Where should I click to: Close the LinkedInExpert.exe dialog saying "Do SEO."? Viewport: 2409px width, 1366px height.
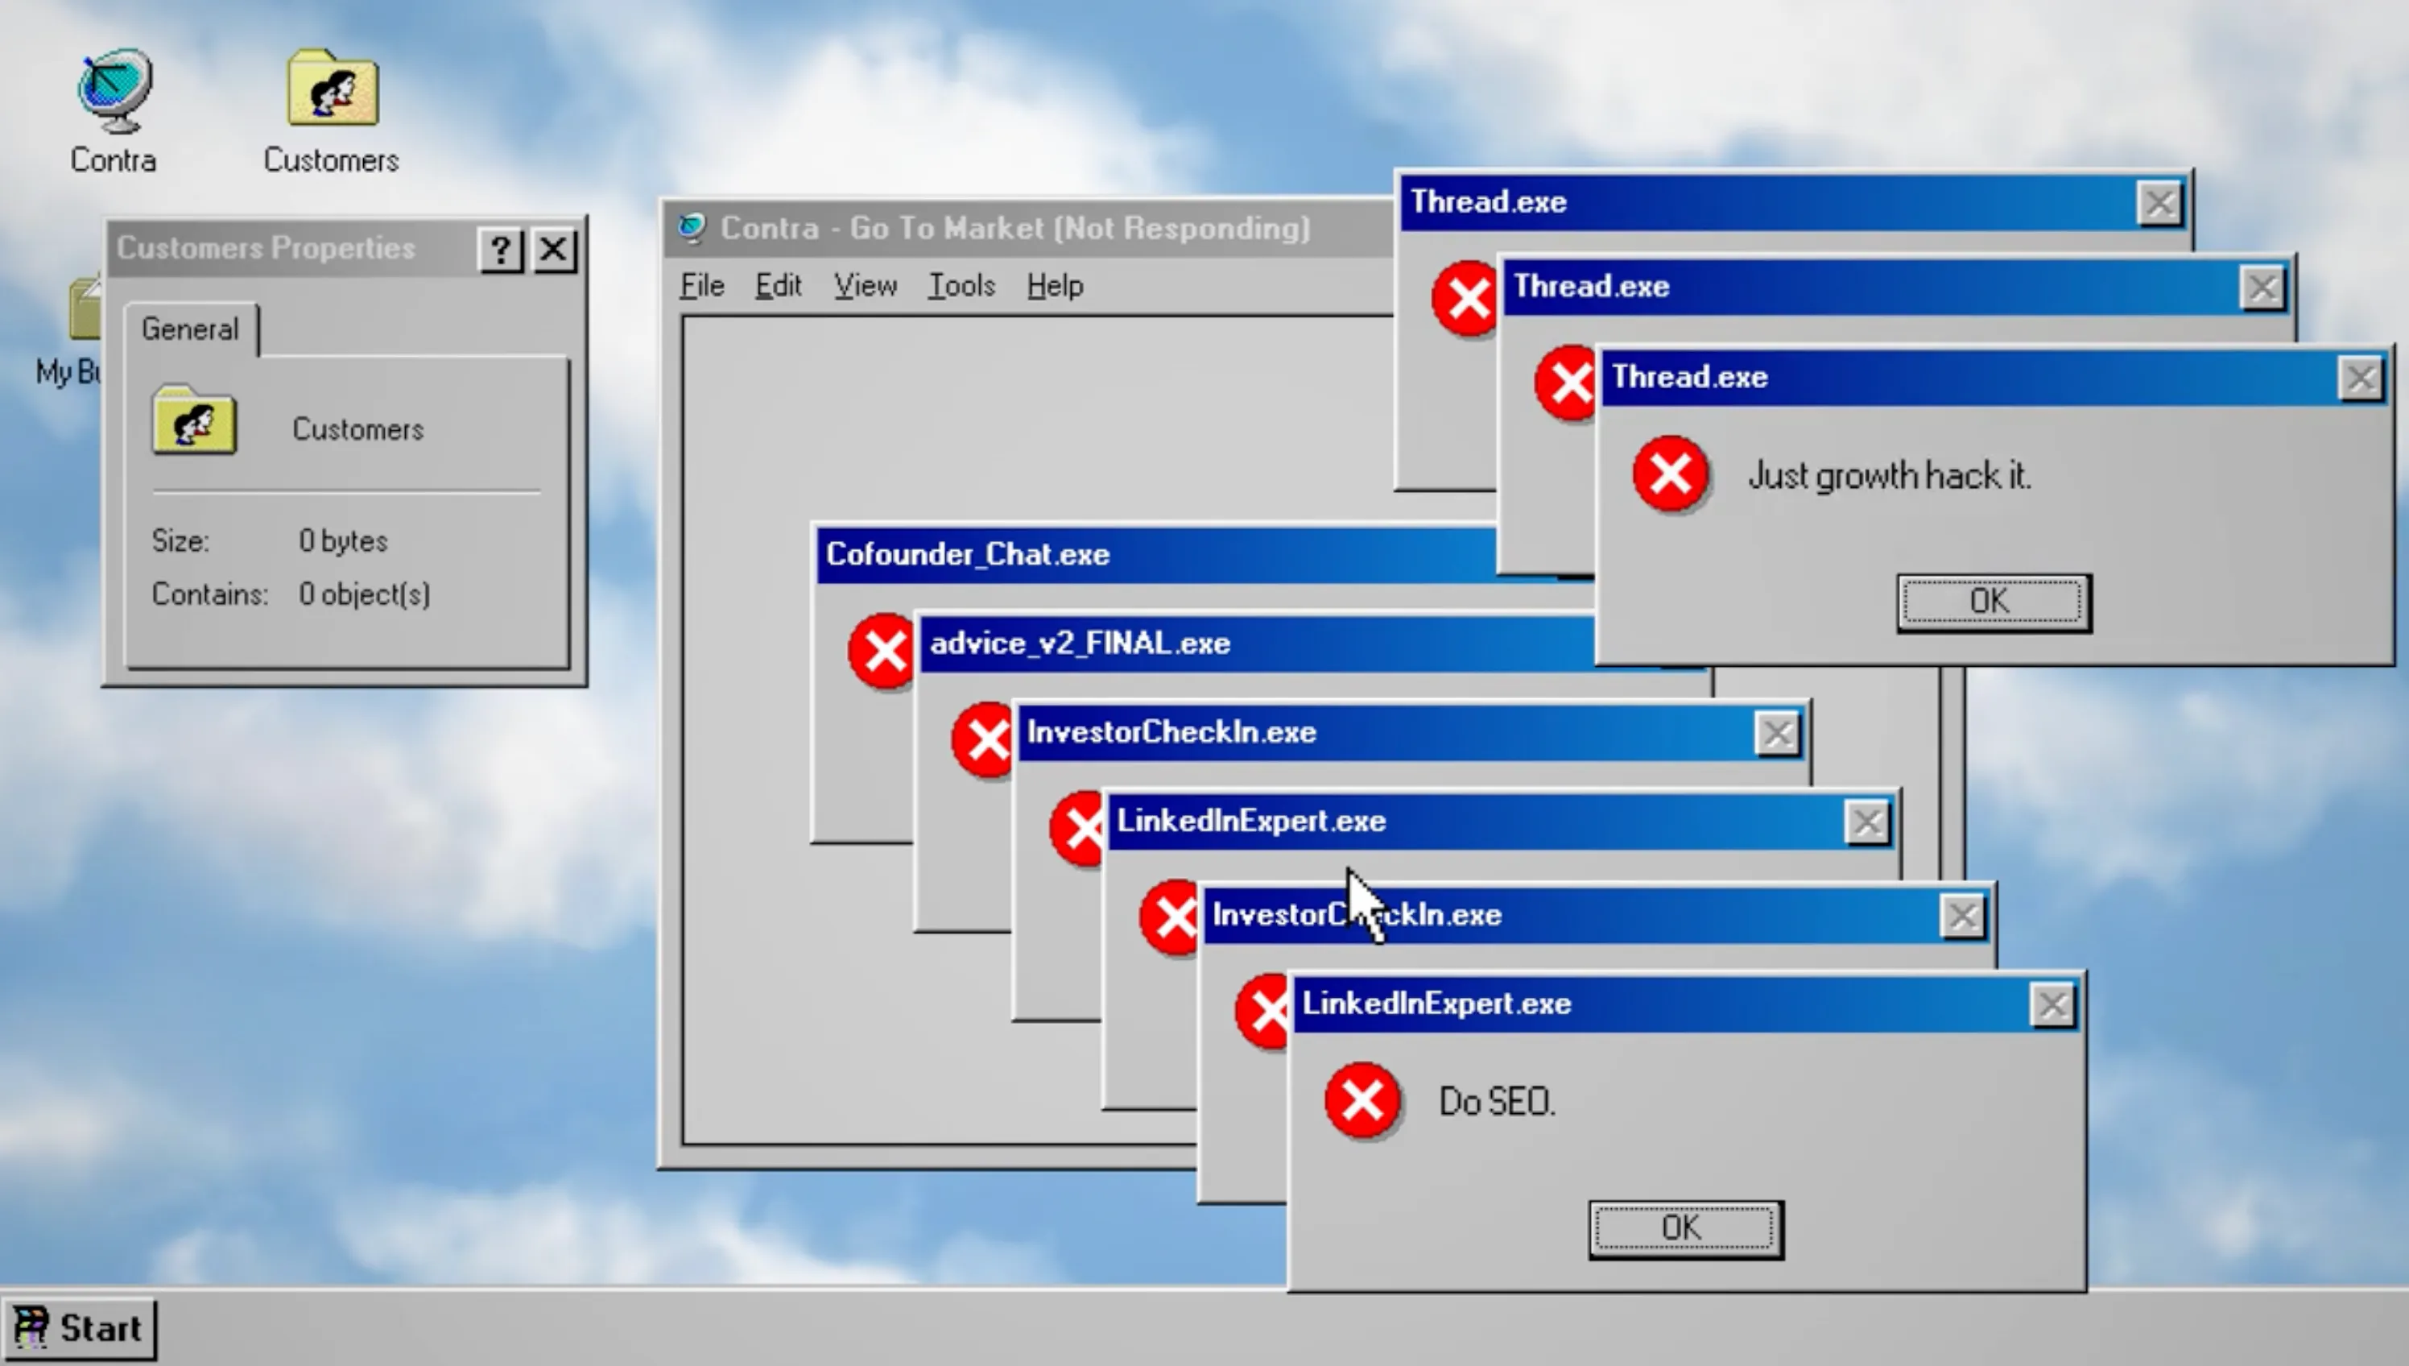tap(2052, 1005)
